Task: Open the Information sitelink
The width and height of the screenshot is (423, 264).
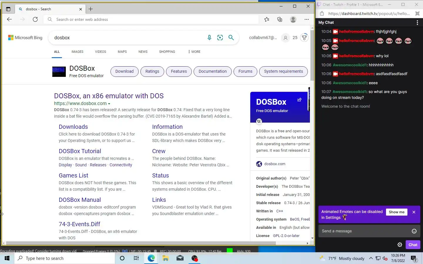Action: 167,127
